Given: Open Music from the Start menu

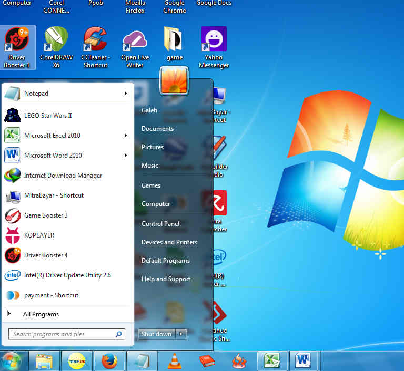Looking at the screenshot, I should (150, 166).
